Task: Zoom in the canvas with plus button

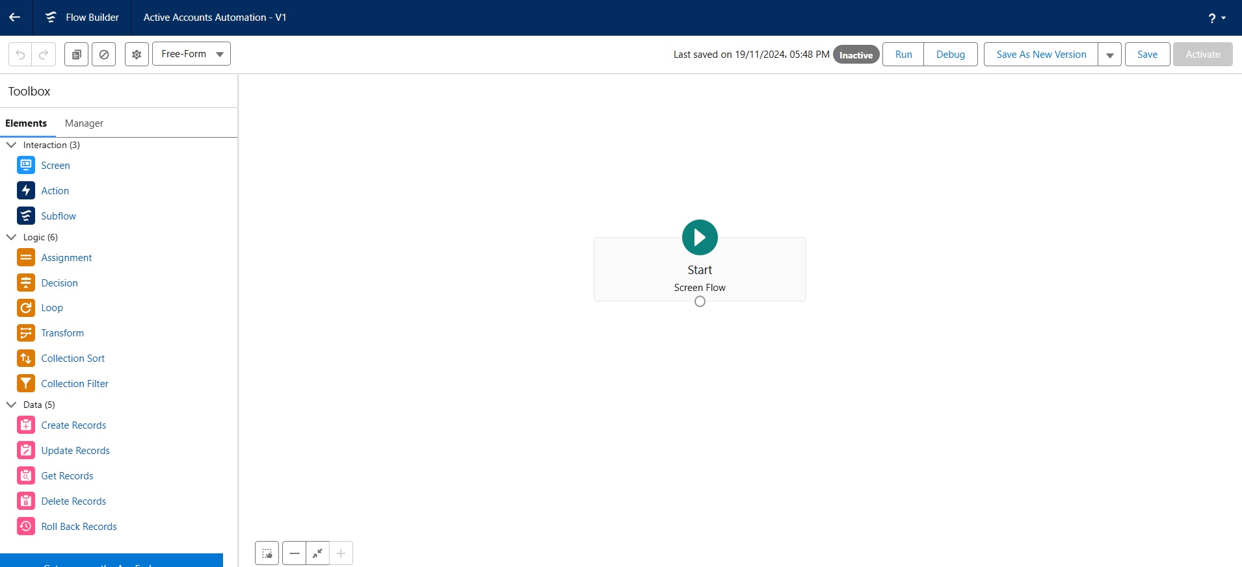Action: click(341, 553)
